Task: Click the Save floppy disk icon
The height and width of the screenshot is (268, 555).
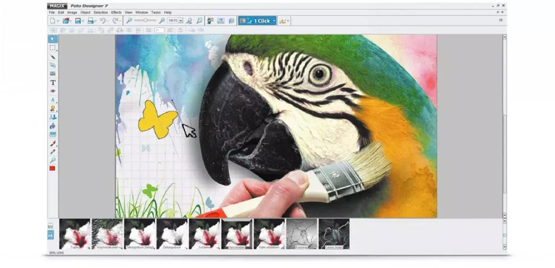Action: pos(78,21)
